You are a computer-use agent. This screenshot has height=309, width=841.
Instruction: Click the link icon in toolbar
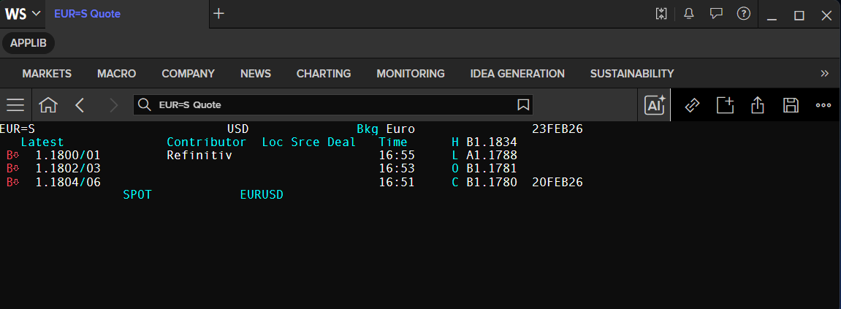693,105
